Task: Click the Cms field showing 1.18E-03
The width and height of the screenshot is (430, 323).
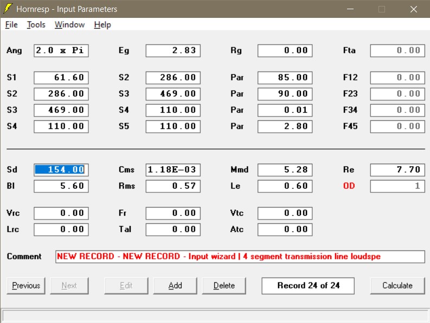Action: (173, 170)
